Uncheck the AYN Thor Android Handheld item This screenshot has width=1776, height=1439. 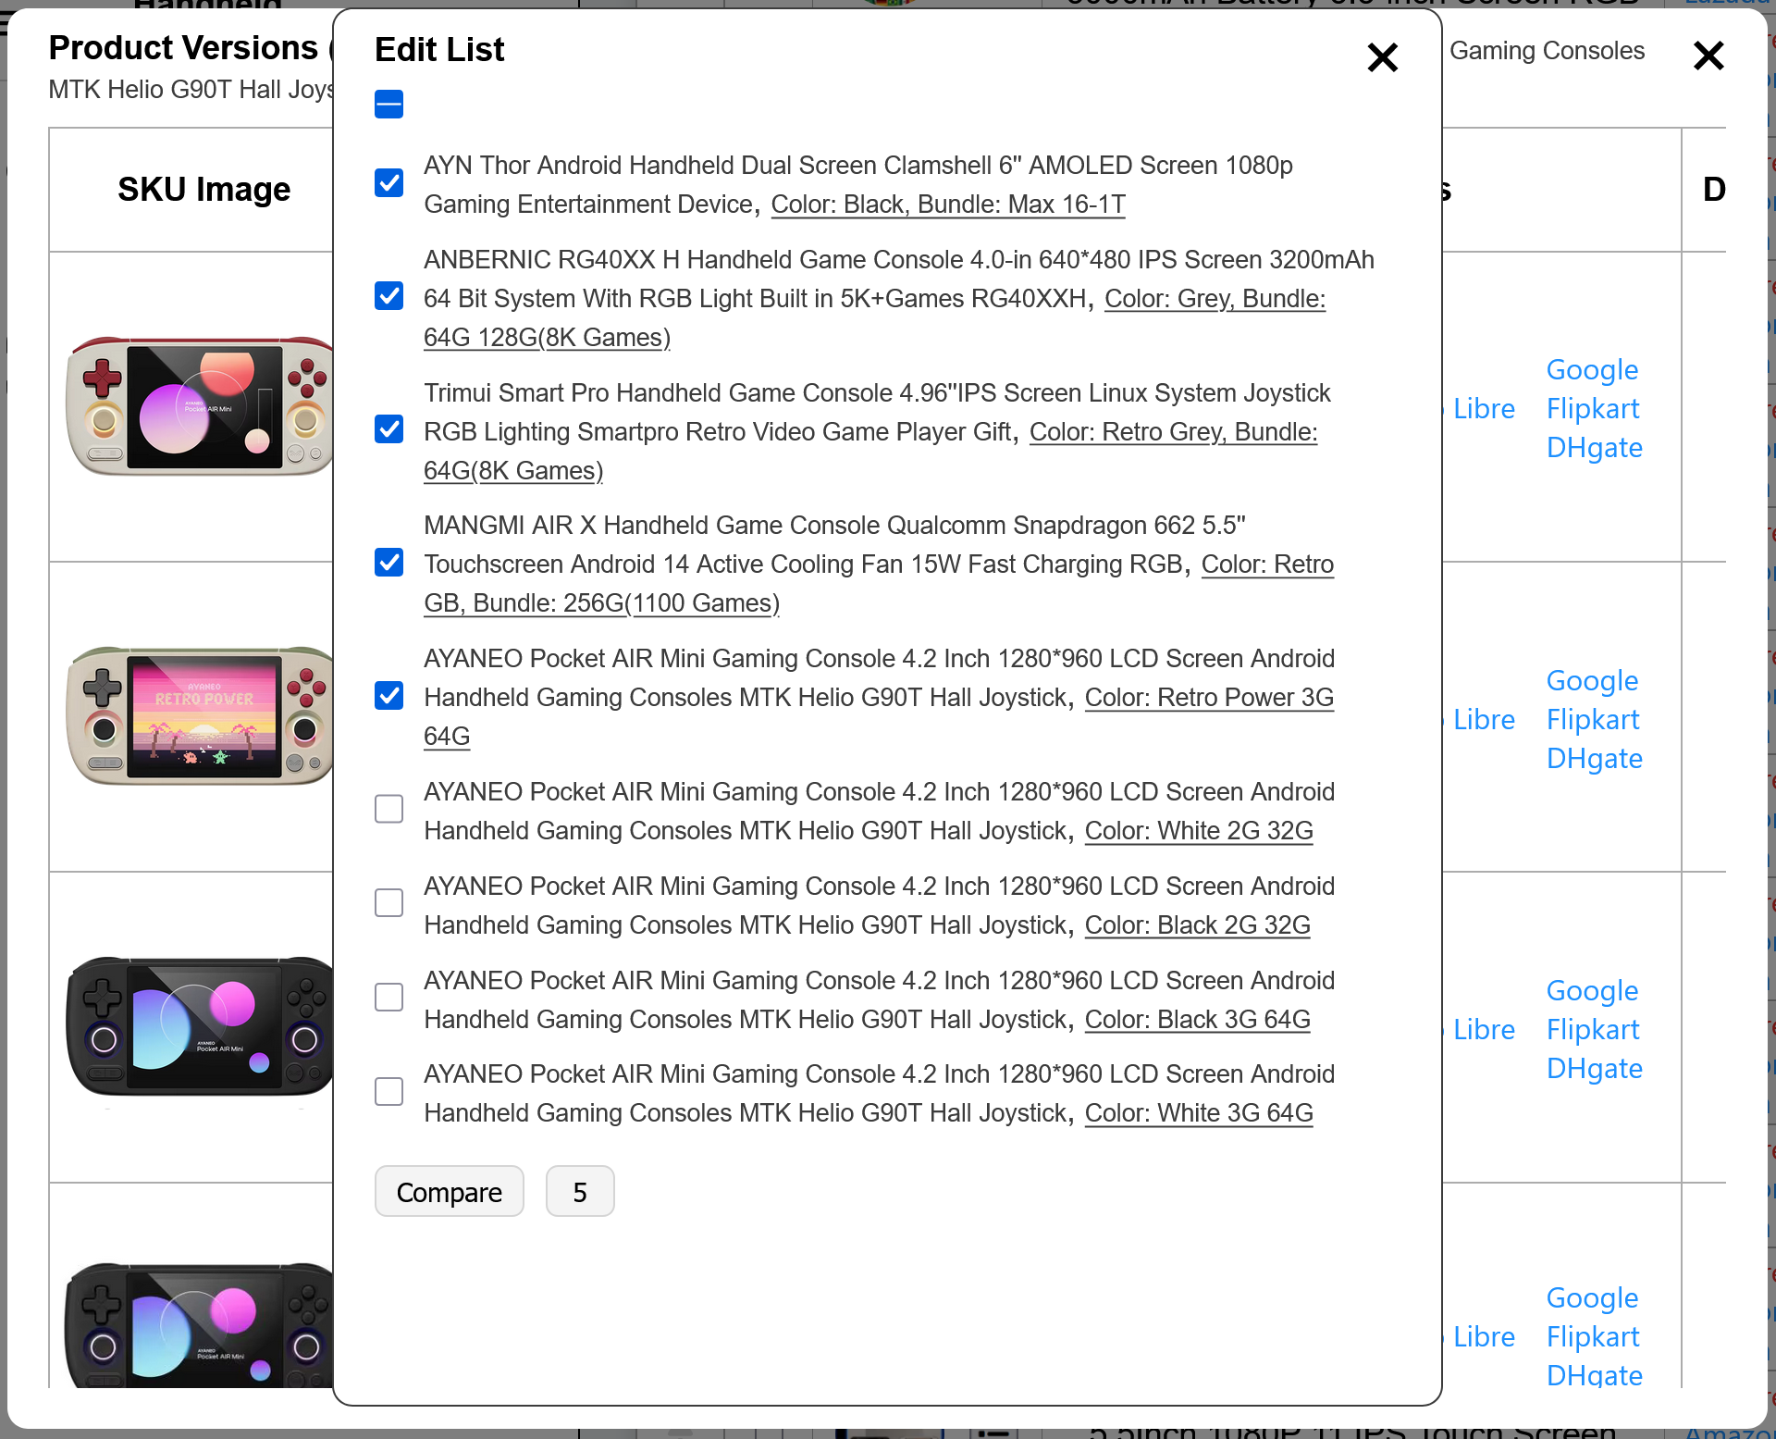pos(388,183)
